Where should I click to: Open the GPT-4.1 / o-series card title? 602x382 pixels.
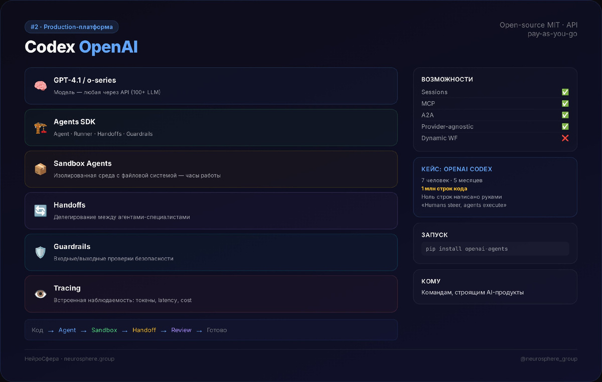coord(85,80)
